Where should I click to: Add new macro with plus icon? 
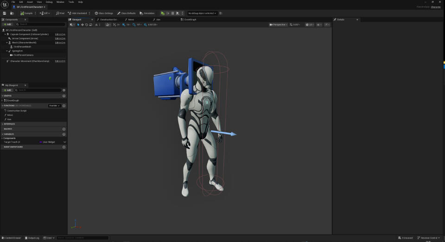click(64, 129)
